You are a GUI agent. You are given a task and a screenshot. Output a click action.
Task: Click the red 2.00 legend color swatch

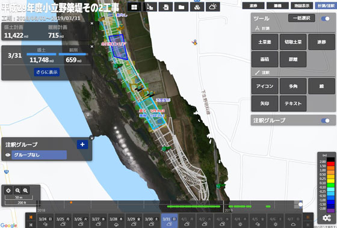click(330, 164)
